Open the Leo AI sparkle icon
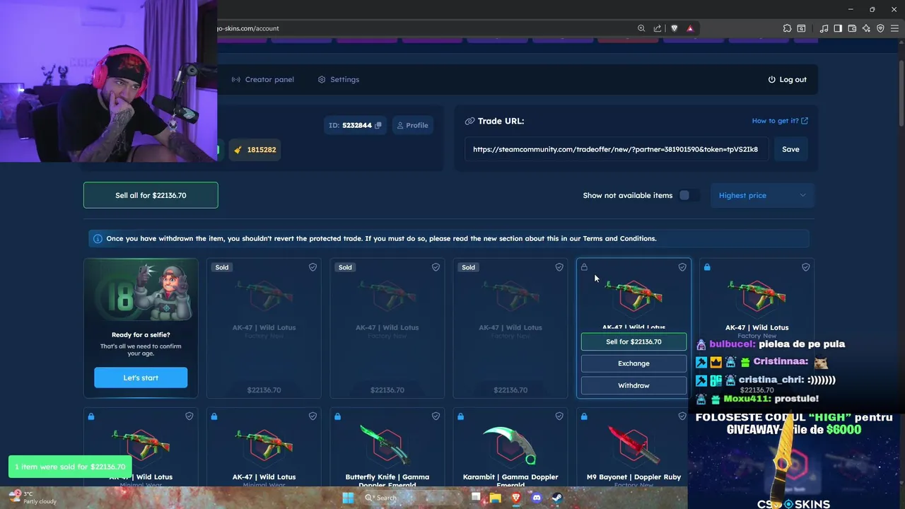This screenshot has width=905, height=509. pos(866,28)
